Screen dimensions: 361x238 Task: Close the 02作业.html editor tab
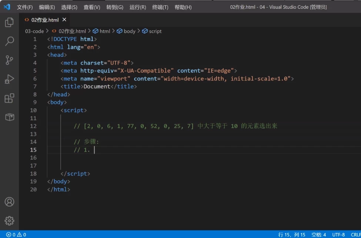pos(64,20)
